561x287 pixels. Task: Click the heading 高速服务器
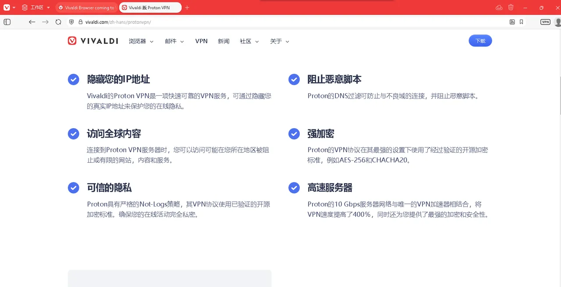coord(330,188)
